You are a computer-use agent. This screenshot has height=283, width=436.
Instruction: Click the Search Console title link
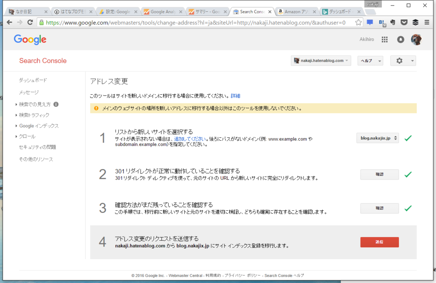(43, 61)
